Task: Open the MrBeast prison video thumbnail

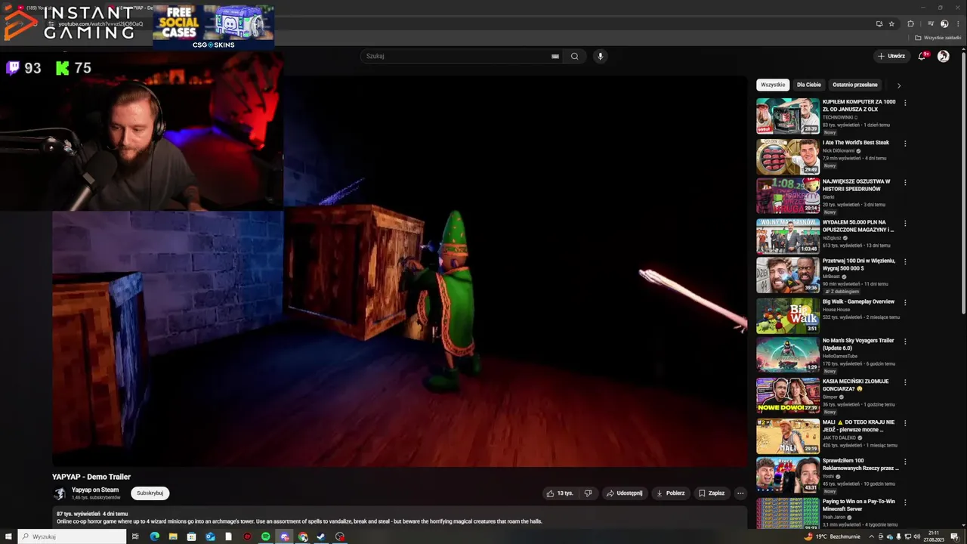Action: [788, 275]
